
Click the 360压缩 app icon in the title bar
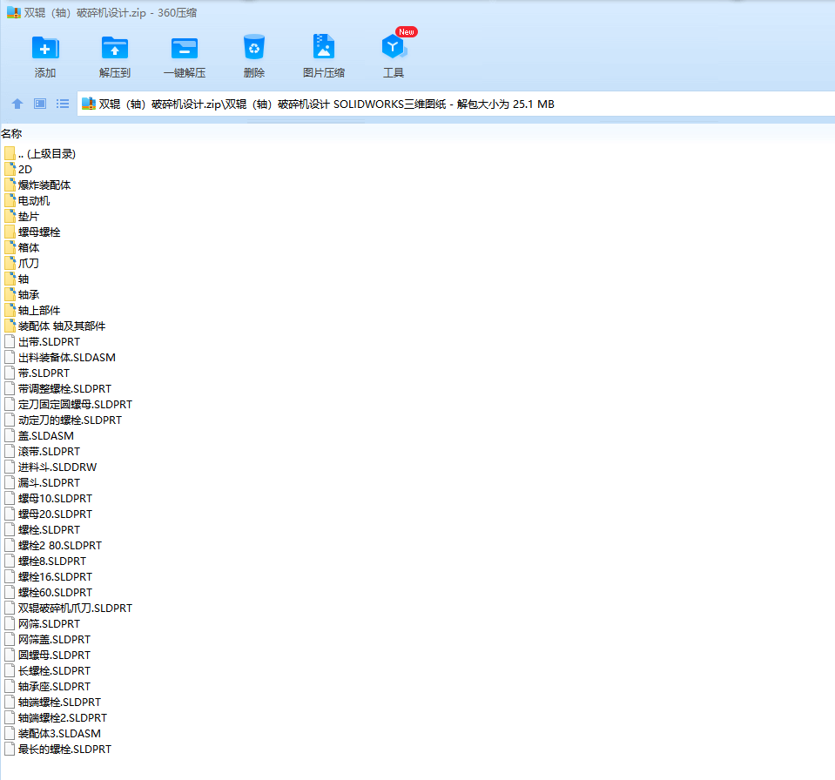tap(13, 12)
